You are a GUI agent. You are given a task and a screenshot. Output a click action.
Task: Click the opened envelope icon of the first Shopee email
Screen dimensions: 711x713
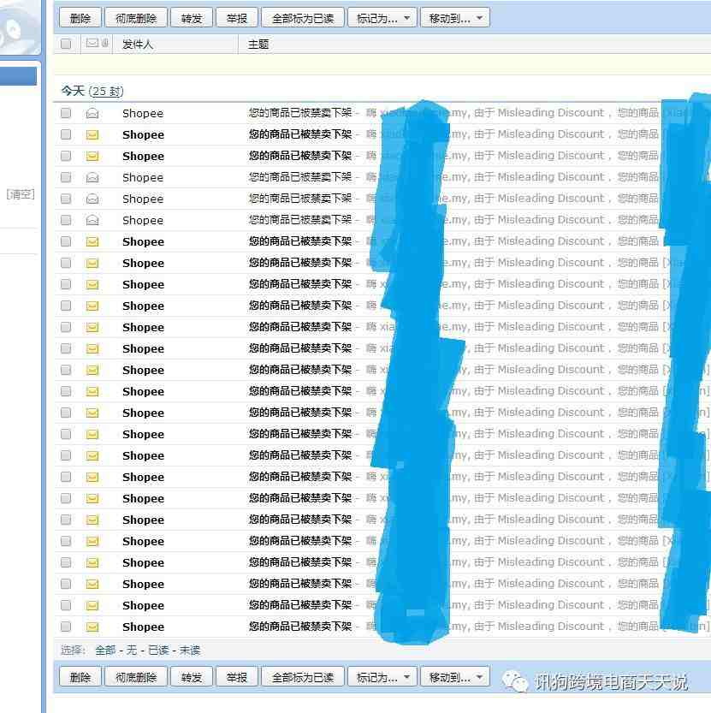(92, 113)
